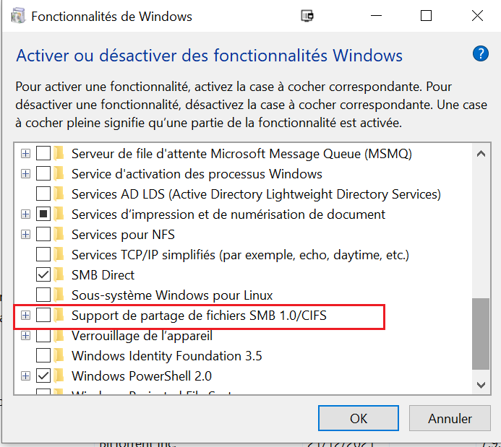Expand the Support de partage SMB 1.0/CIFS node
Image resolution: width=501 pixels, height=447 pixels.
pos(25,316)
